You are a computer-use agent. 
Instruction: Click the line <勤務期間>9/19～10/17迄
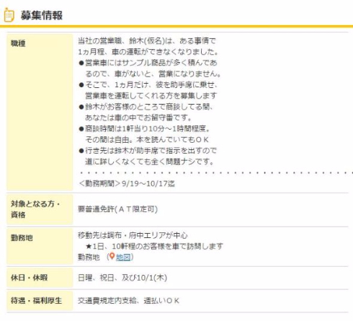127,184
